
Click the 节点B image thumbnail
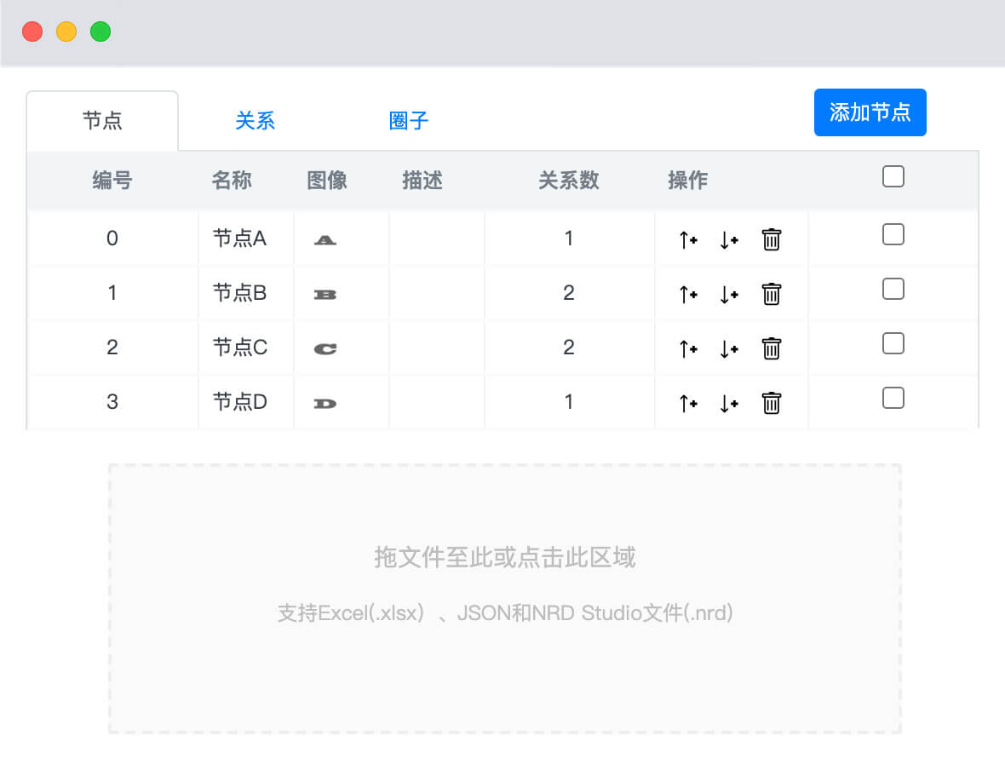click(x=325, y=295)
